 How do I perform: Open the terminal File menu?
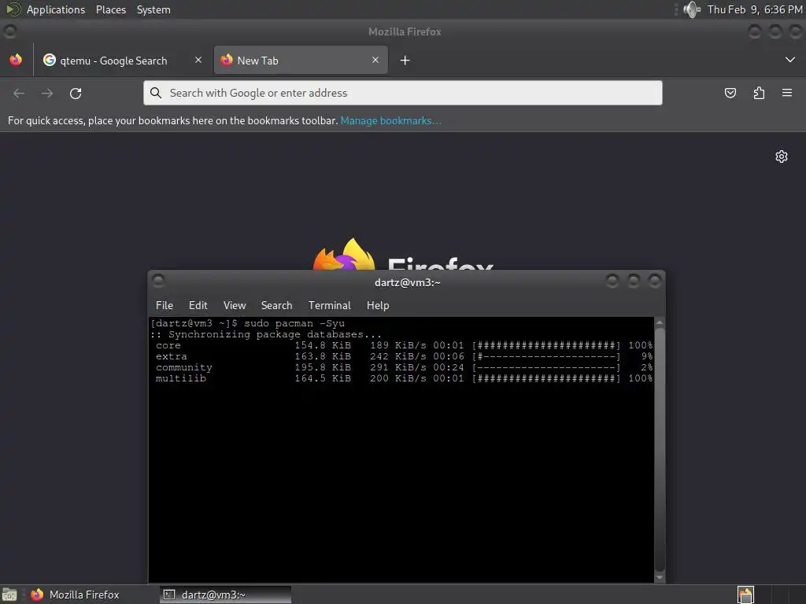pyautogui.click(x=165, y=305)
